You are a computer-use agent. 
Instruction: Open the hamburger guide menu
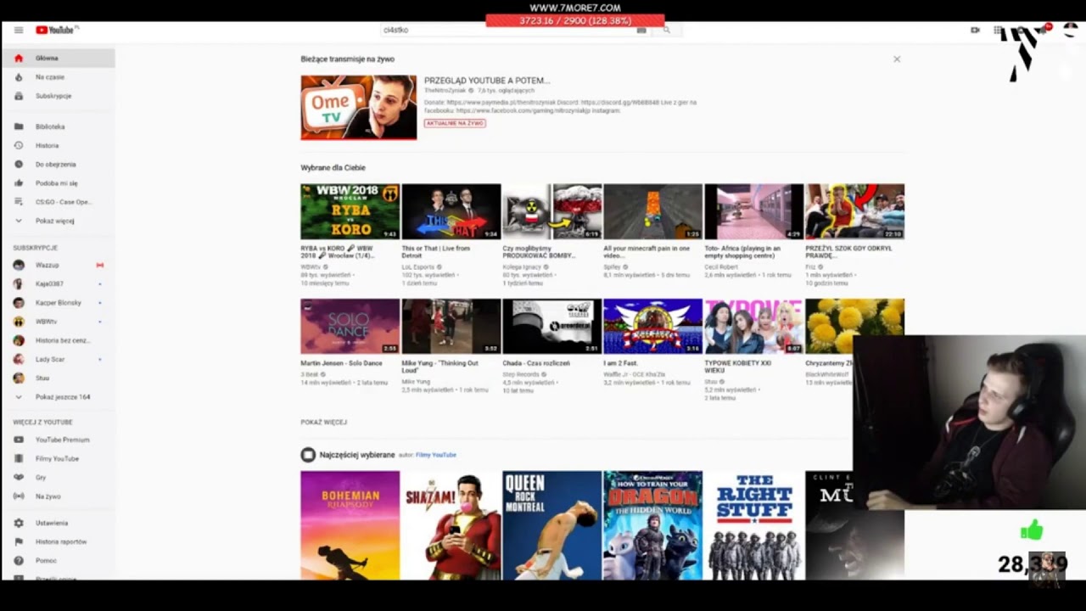pyautogui.click(x=19, y=30)
